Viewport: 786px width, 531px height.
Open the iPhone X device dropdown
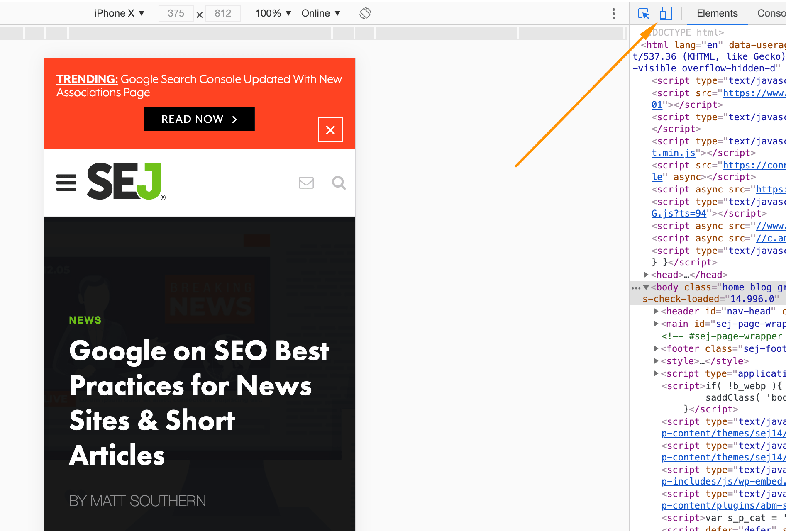click(119, 13)
